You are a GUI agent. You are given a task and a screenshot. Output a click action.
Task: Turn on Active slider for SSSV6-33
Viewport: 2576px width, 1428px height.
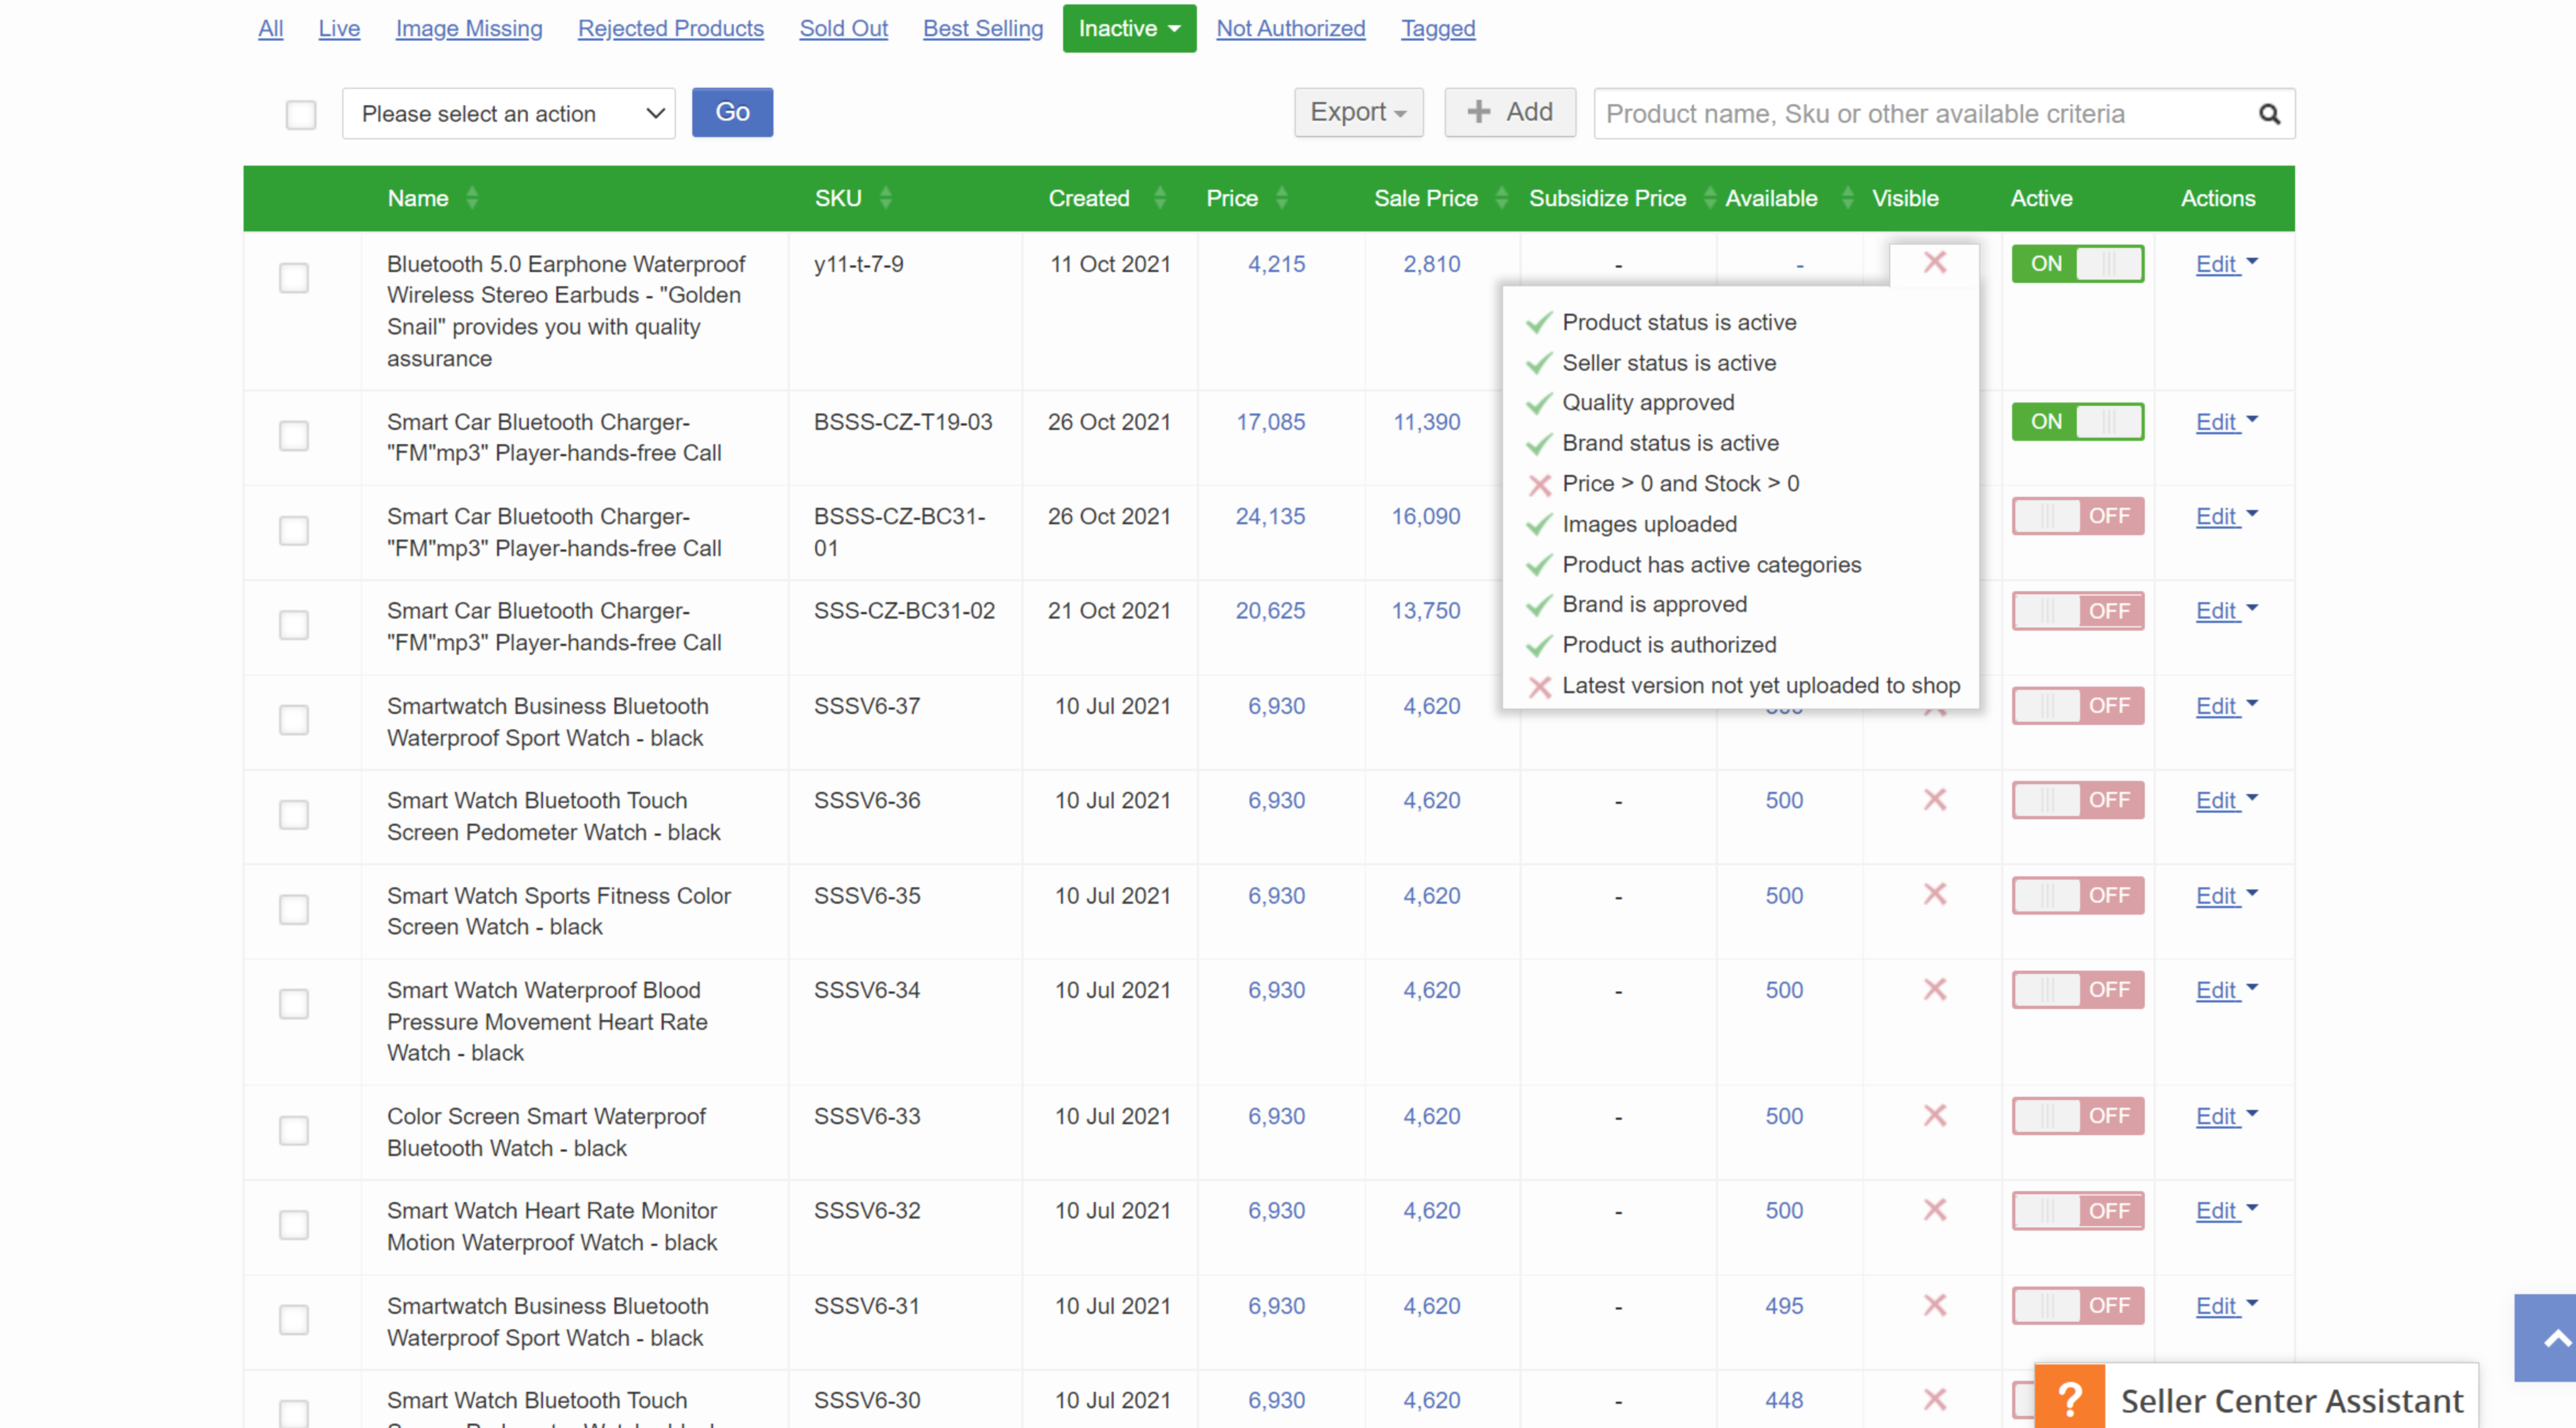coord(2077,1116)
